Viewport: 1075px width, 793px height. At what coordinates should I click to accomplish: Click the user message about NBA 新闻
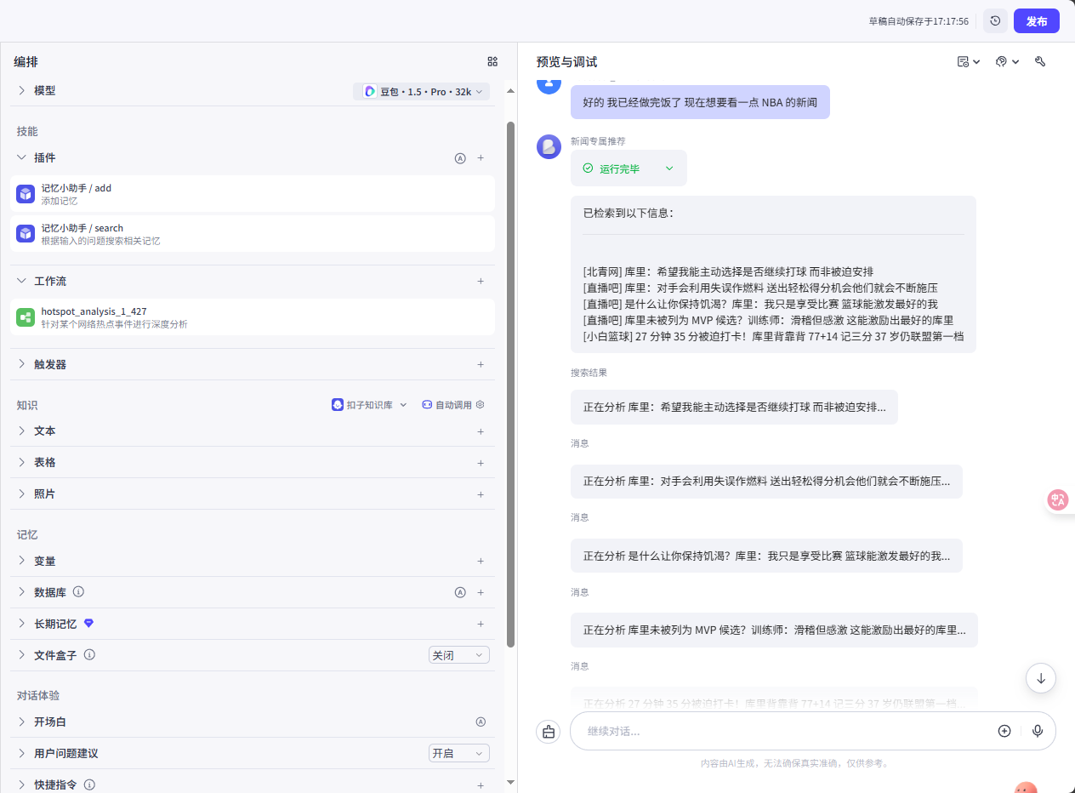click(700, 102)
